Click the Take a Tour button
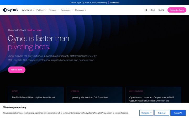This screenshot has width=189, height=118. [x=17, y=70]
